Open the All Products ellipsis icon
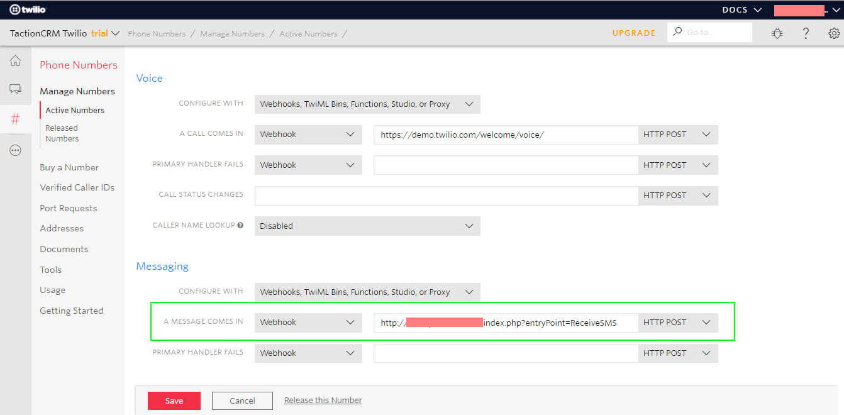The image size is (844, 415). click(x=16, y=150)
